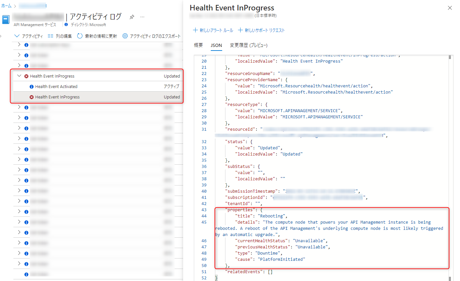460x281 pixels.
Task: Click the directory info icon near ディレクトリ: Microsoft
Action: click(x=66, y=24)
